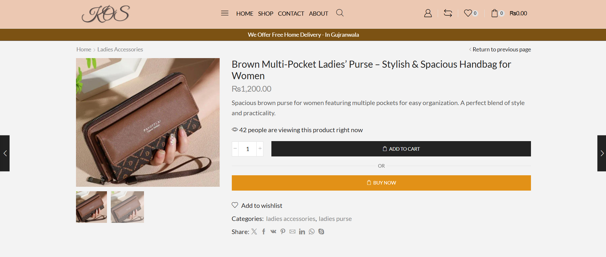Click the search magnifier icon
Viewport: 606px width, 257px height.
(x=340, y=13)
